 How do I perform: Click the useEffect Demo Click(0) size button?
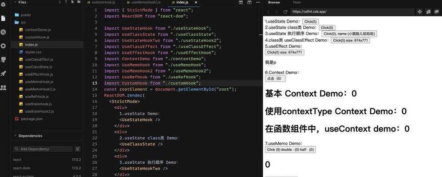click(284, 52)
